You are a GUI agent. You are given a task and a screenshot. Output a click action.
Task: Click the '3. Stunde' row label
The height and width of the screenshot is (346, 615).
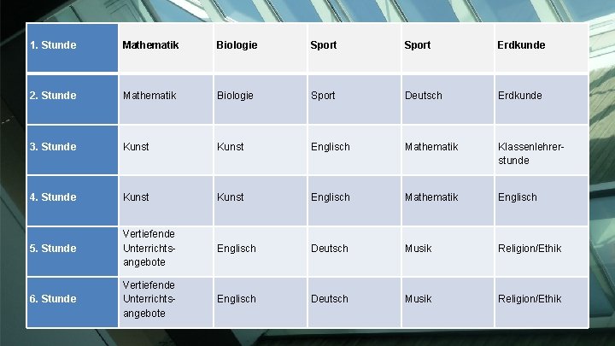53,147
